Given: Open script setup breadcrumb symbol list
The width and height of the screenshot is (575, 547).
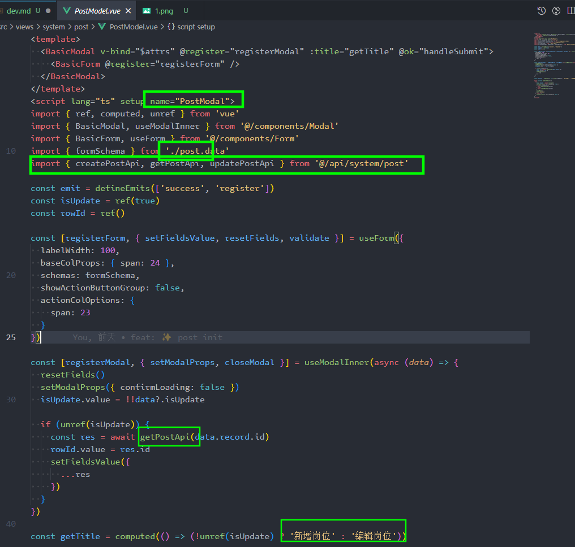Looking at the screenshot, I should click(x=196, y=27).
